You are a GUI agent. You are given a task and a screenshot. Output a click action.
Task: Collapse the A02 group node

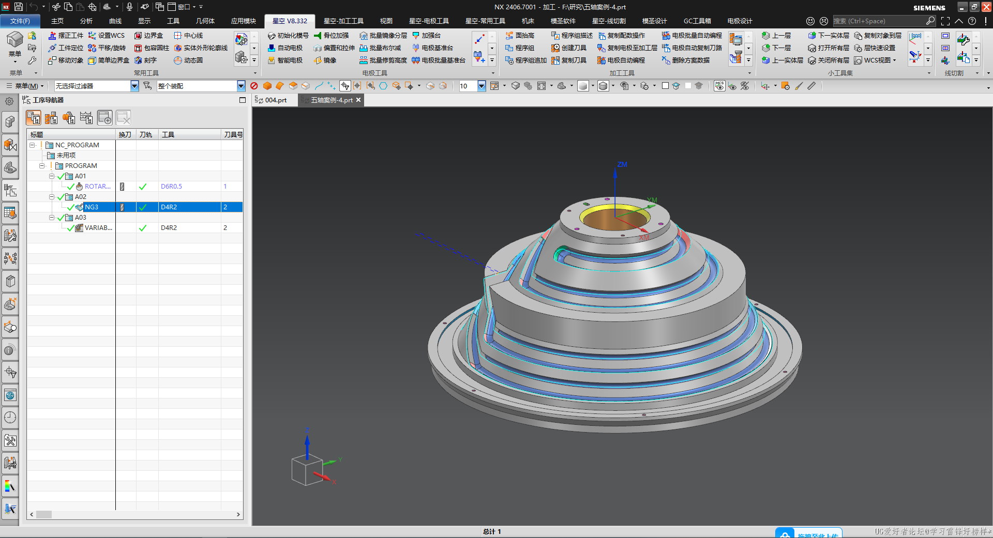pyautogui.click(x=52, y=197)
